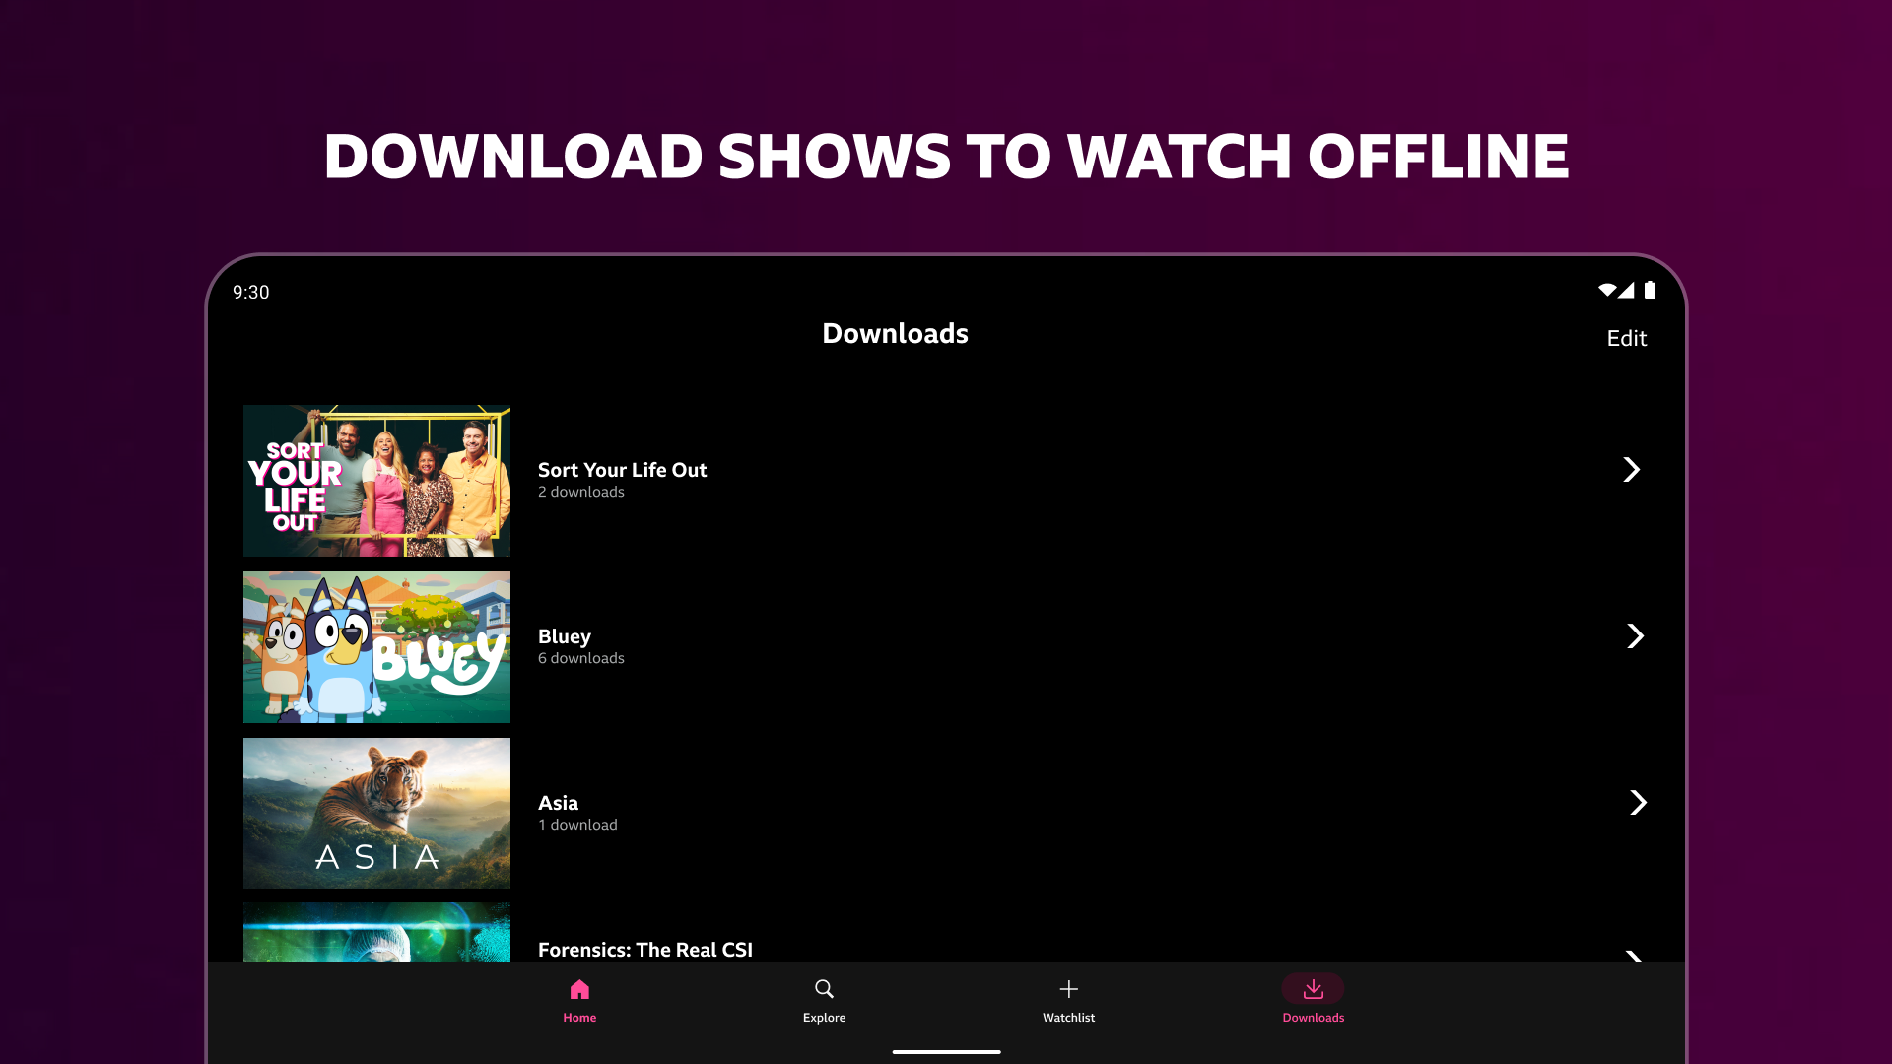Click the Asia tiger thumbnail
The width and height of the screenshot is (1892, 1064).
tap(376, 813)
